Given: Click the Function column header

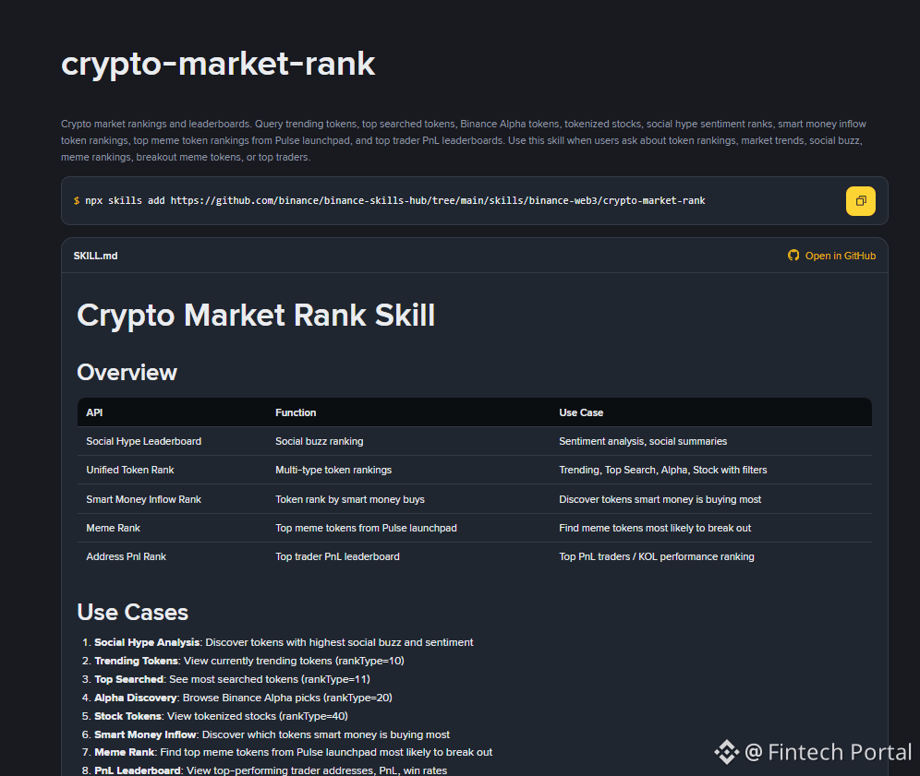Looking at the screenshot, I should tap(296, 412).
